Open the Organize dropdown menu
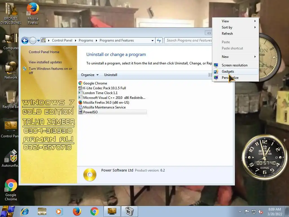Screen dimensions: 289x217 pyautogui.click(x=90, y=75)
